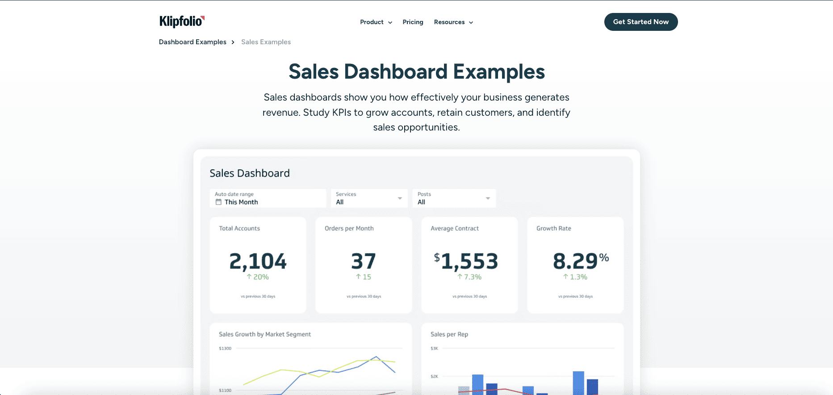Click the up arrow beside 7.3%
The height and width of the screenshot is (395, 833).
[460, 277]
